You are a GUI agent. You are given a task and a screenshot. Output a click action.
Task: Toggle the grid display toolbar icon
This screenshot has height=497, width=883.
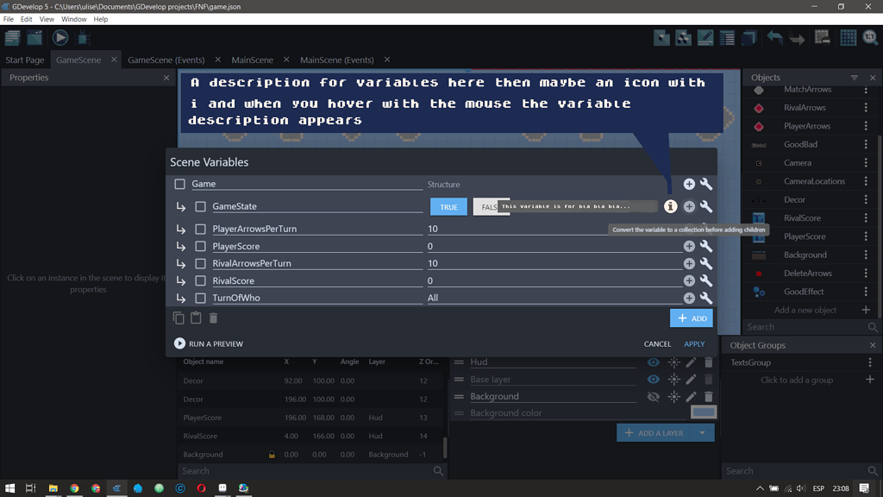coord(848,37)
